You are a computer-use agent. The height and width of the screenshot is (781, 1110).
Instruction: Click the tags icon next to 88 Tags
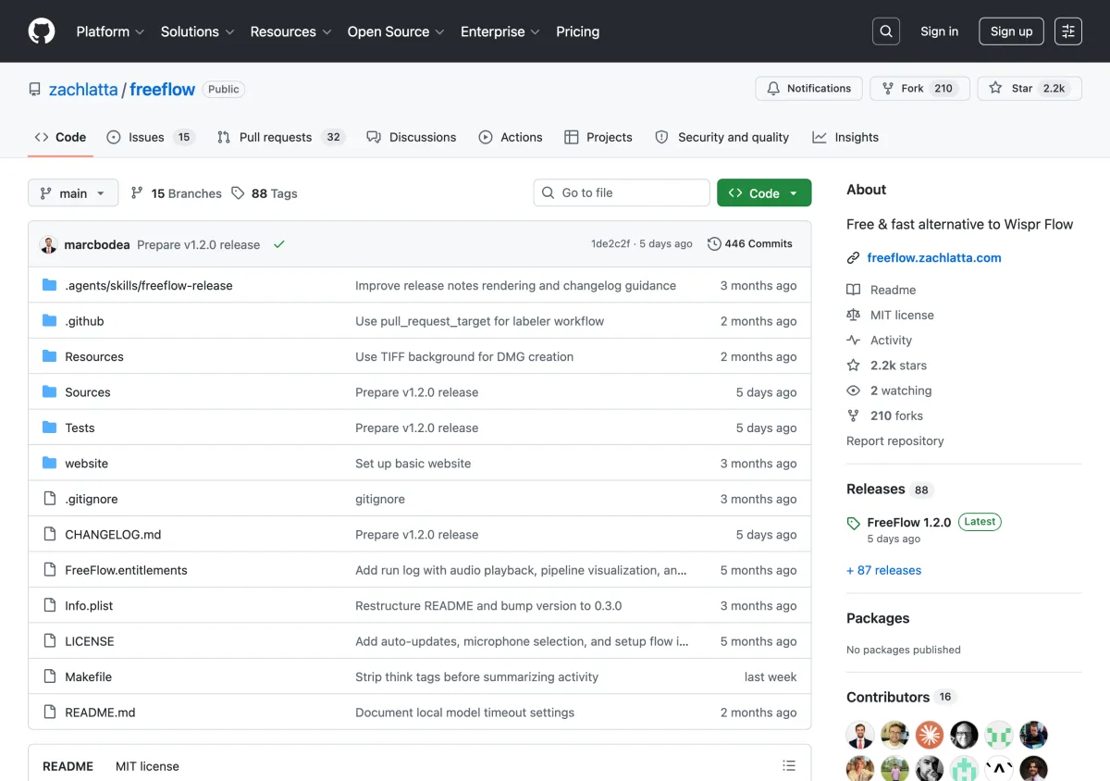(x=238, y=192)
